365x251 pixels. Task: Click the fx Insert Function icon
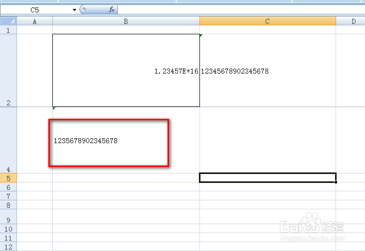point(112,9)
